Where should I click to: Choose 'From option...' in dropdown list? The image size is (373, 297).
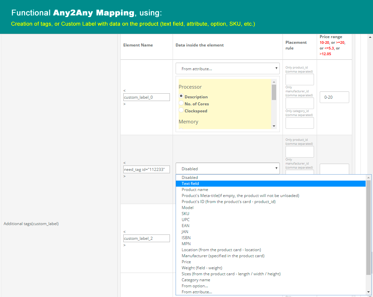point(271,286)
